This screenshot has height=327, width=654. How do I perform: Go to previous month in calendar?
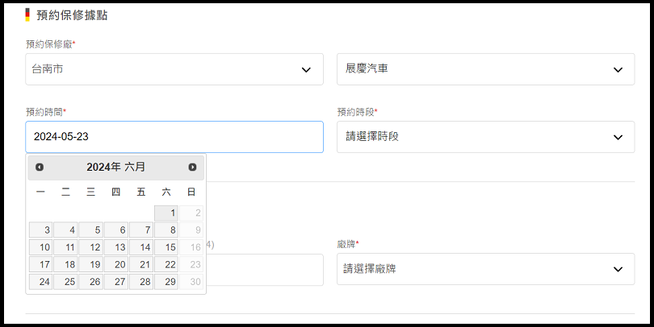point(40,167)
